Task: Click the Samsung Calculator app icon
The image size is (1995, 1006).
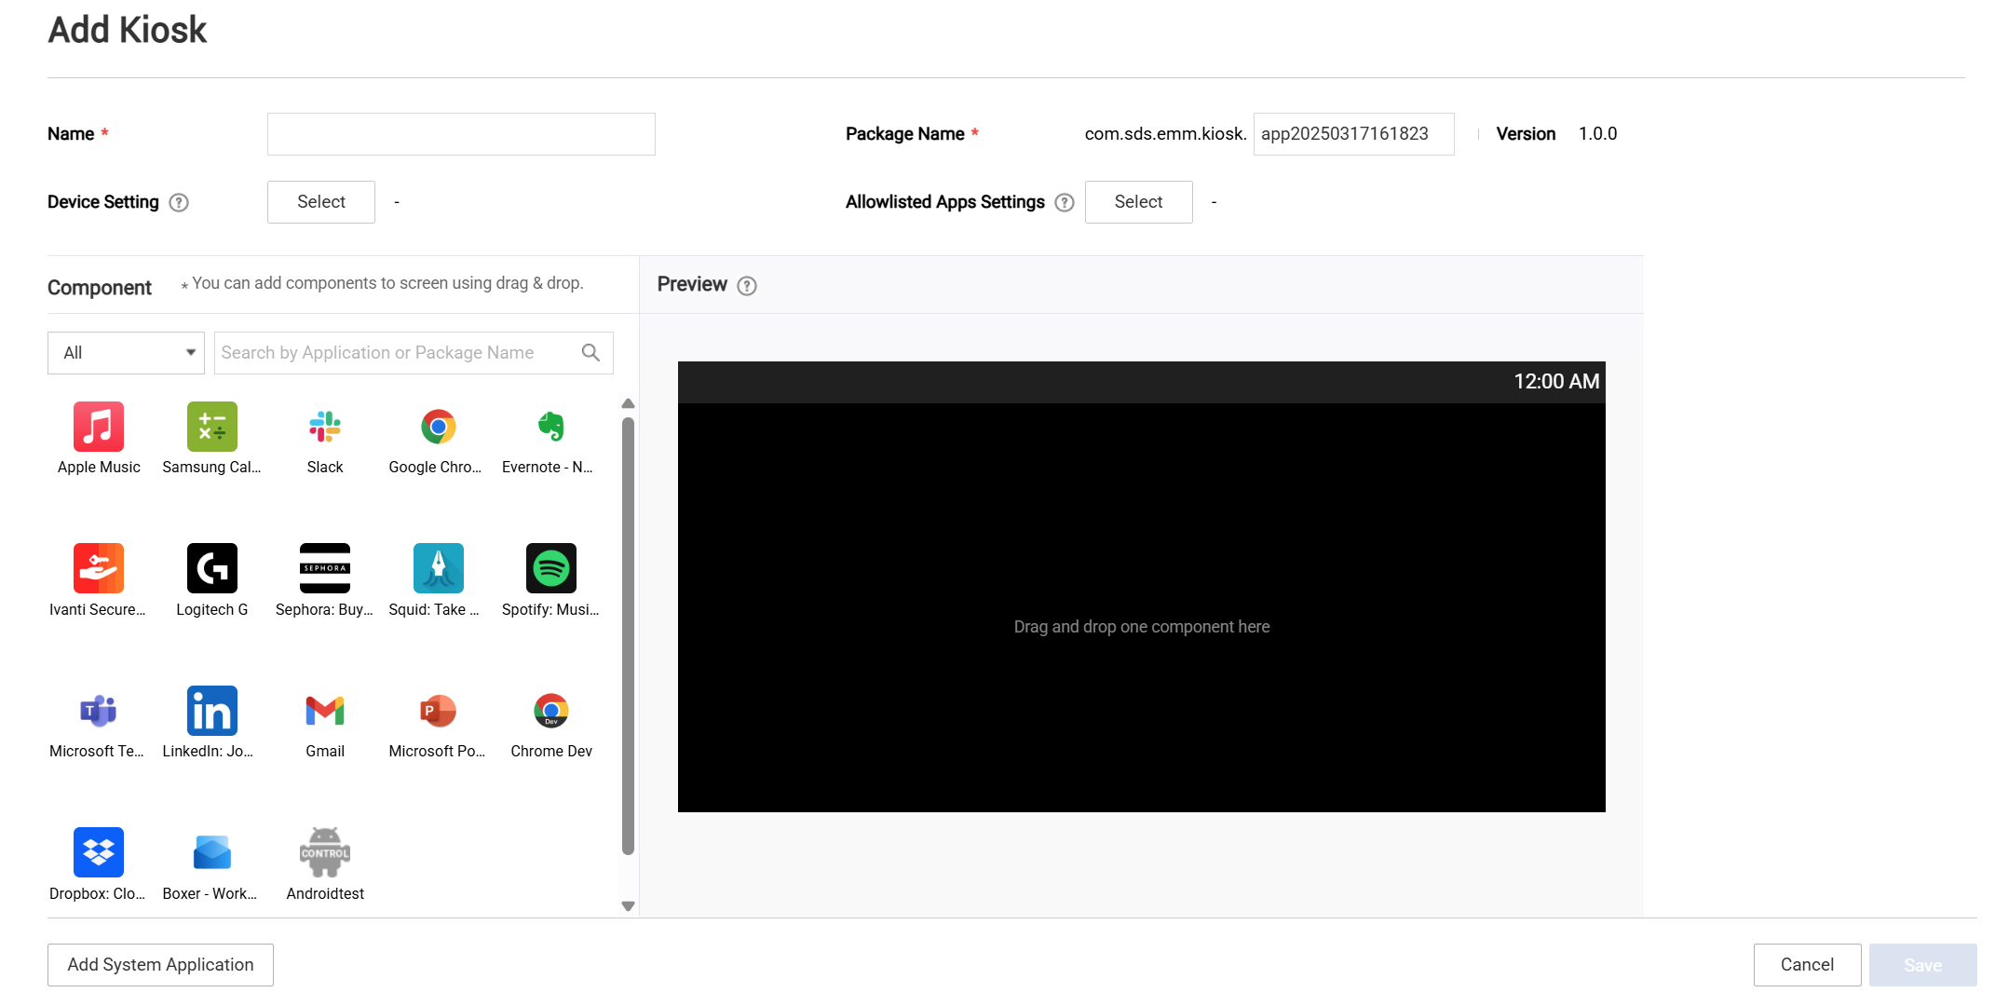Action: tap(211, 427)
